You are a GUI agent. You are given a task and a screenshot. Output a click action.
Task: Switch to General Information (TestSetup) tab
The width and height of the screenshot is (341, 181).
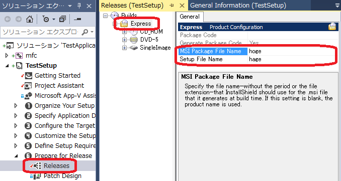point(238,6)
